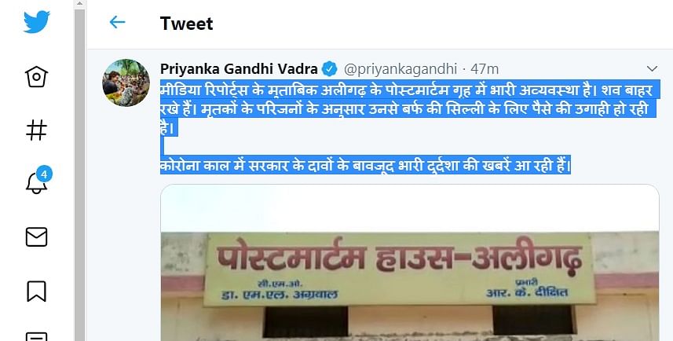This screenshot has height=341, width=673.
Task: Open Priyanka Gandhi Vadra's profile picture
Action: click(x=126, y=82)
